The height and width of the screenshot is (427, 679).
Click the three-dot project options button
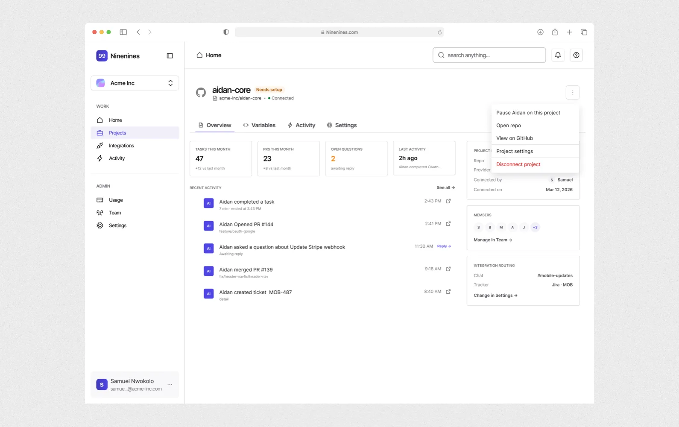573,93
